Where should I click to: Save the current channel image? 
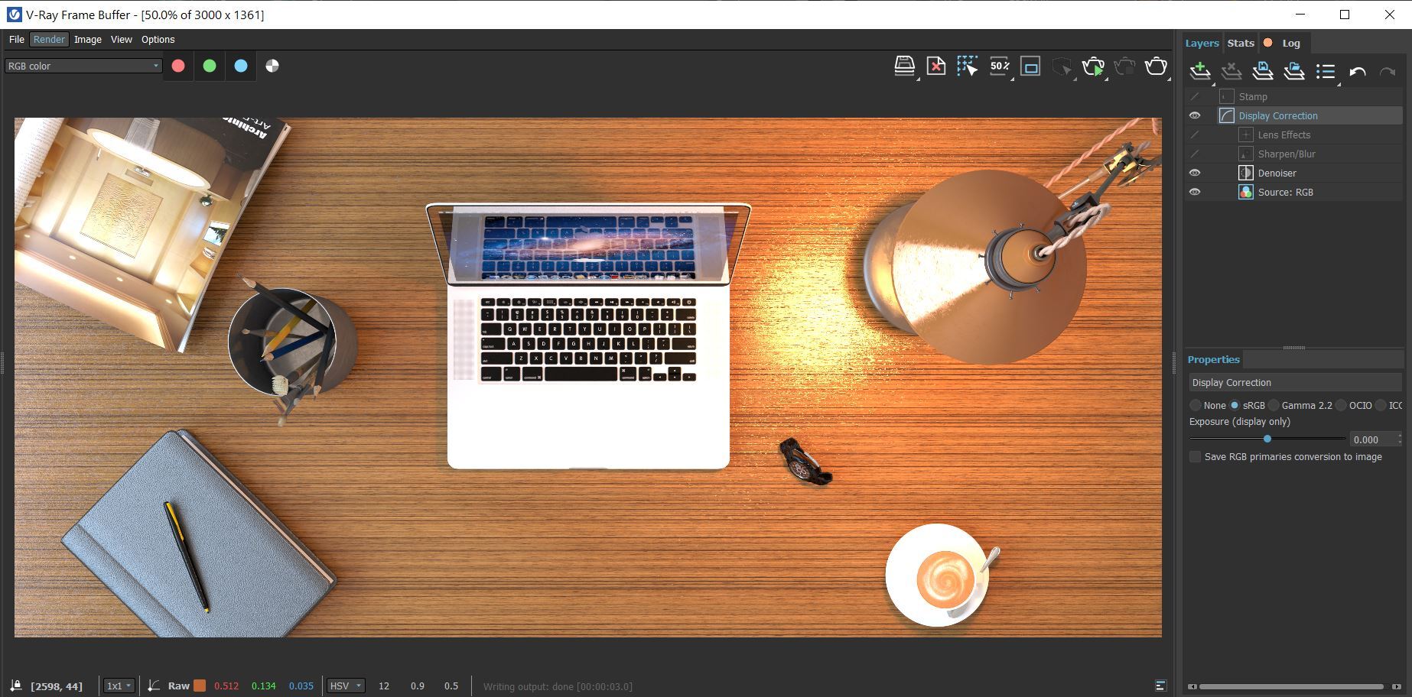tap(905, 66)
